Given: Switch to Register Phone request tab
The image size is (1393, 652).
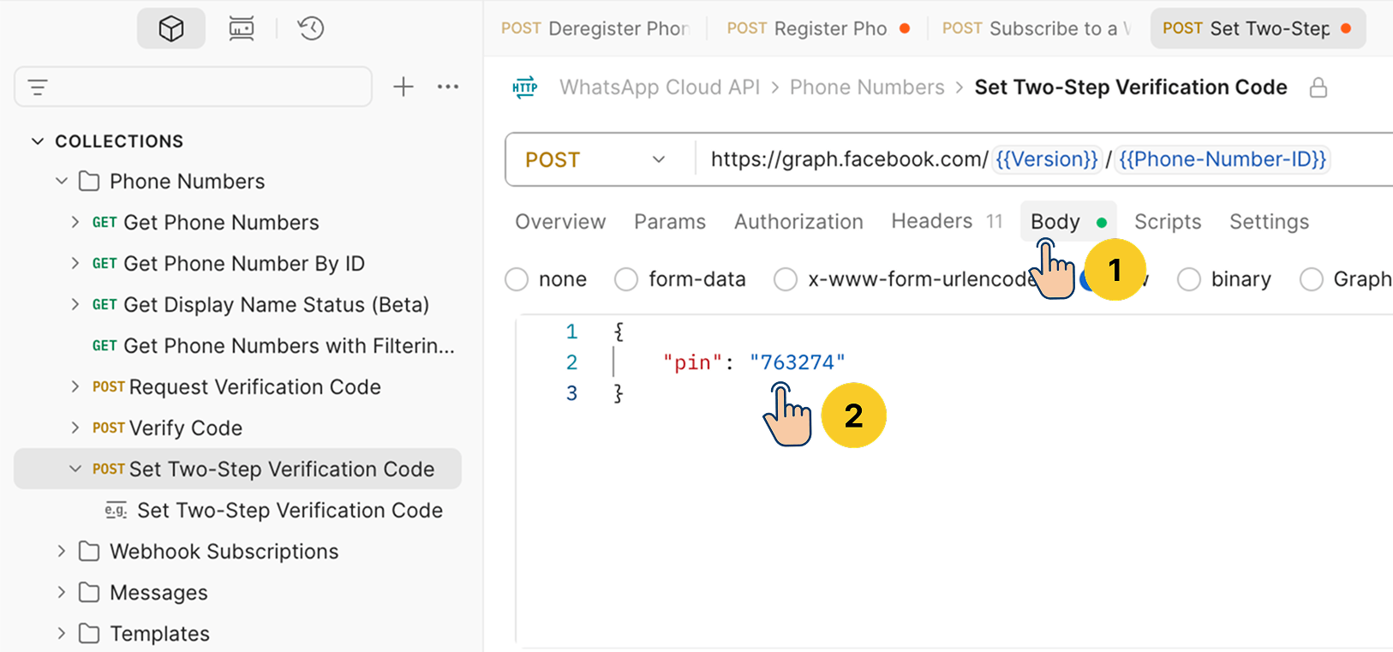Looking at the screenshot, I should [x=819, y=28].
